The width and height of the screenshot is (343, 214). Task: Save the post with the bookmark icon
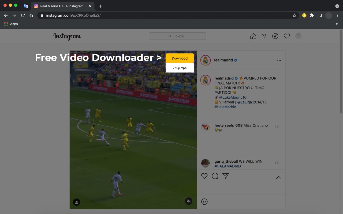[x=279, y=176]
